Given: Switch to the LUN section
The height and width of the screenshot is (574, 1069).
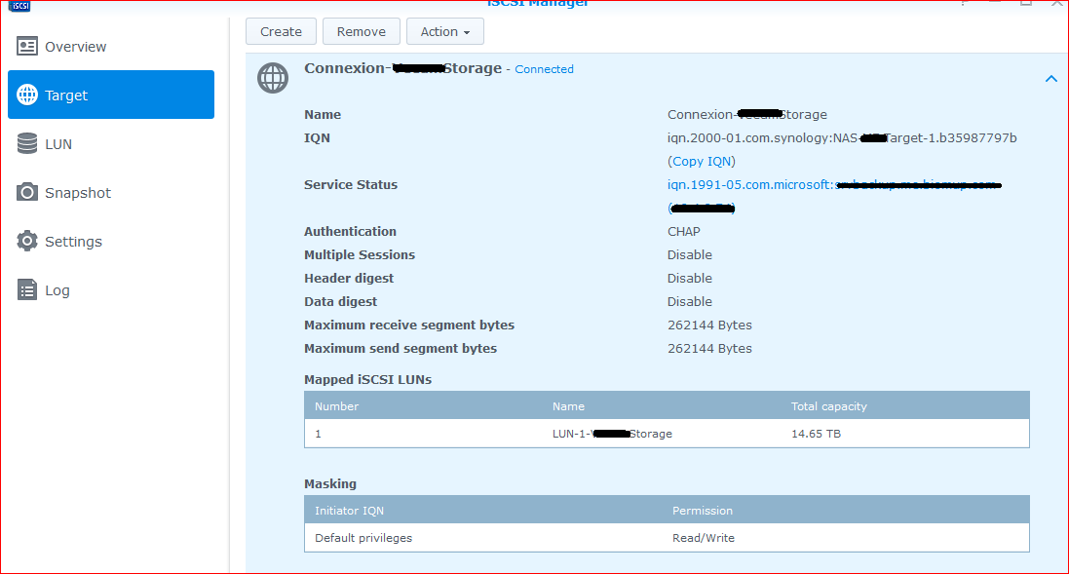Looking at the screenshot, I should tap(58, 144).
